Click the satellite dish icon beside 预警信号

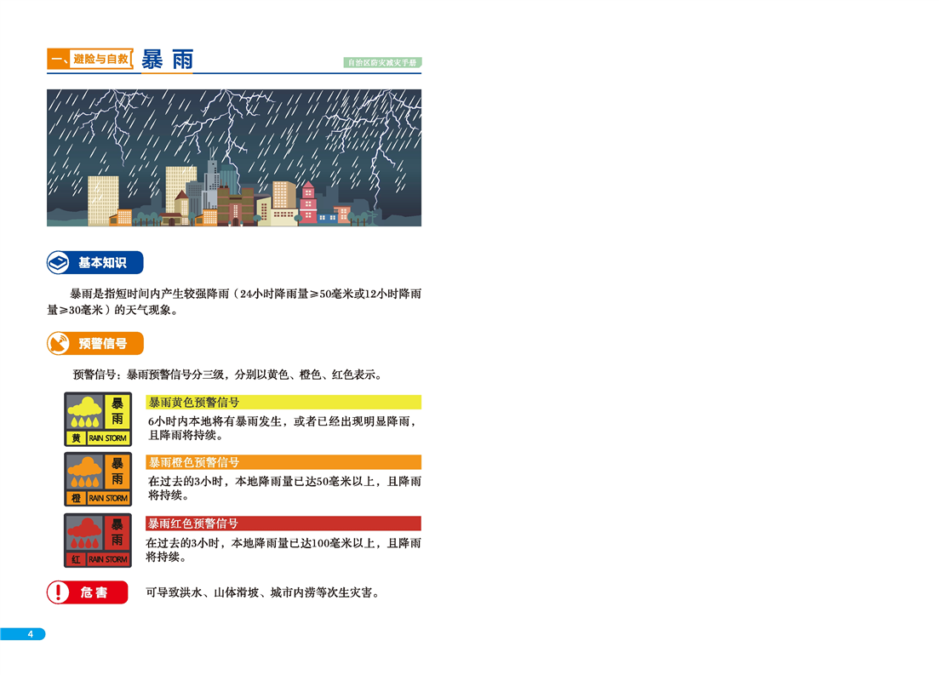pos(60,344)
